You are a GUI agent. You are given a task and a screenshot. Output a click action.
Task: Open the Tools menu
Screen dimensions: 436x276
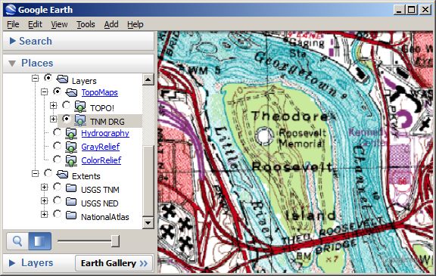point(86,24)
